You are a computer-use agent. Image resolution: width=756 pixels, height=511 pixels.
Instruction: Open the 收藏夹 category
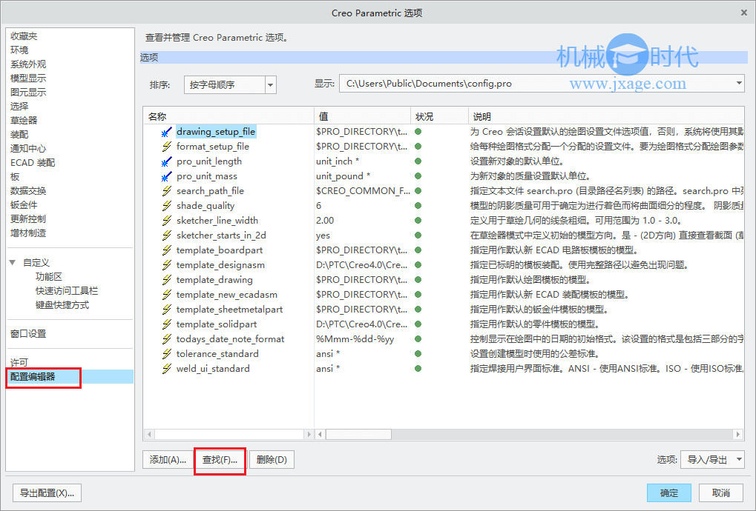pos(24,36)
